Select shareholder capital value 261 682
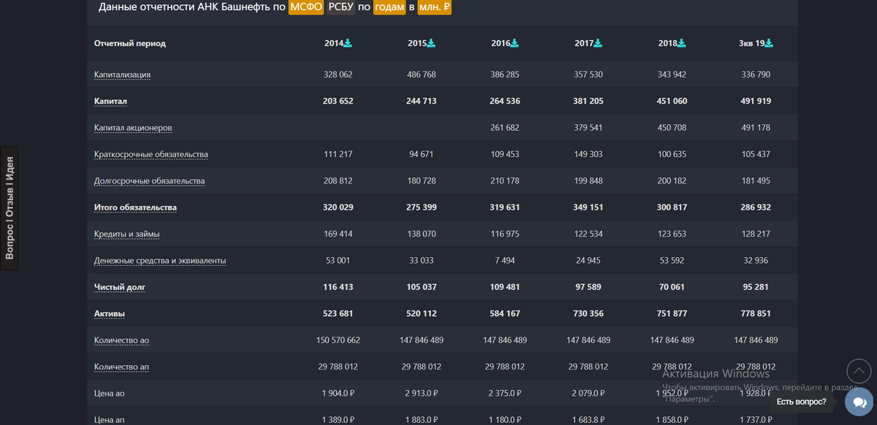 (x=504, y=128)
